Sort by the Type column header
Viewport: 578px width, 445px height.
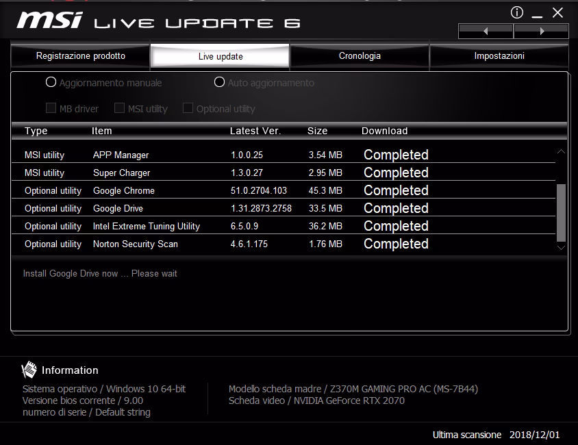pyautogui.click(x=36, y=131)
